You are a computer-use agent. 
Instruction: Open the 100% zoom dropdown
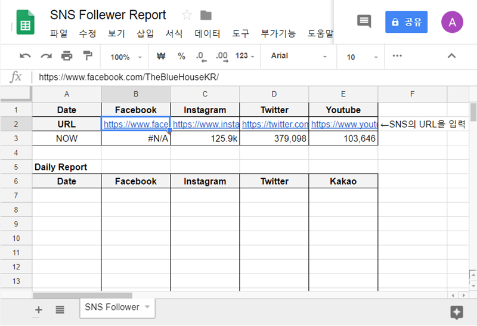(x=126, y=57)
